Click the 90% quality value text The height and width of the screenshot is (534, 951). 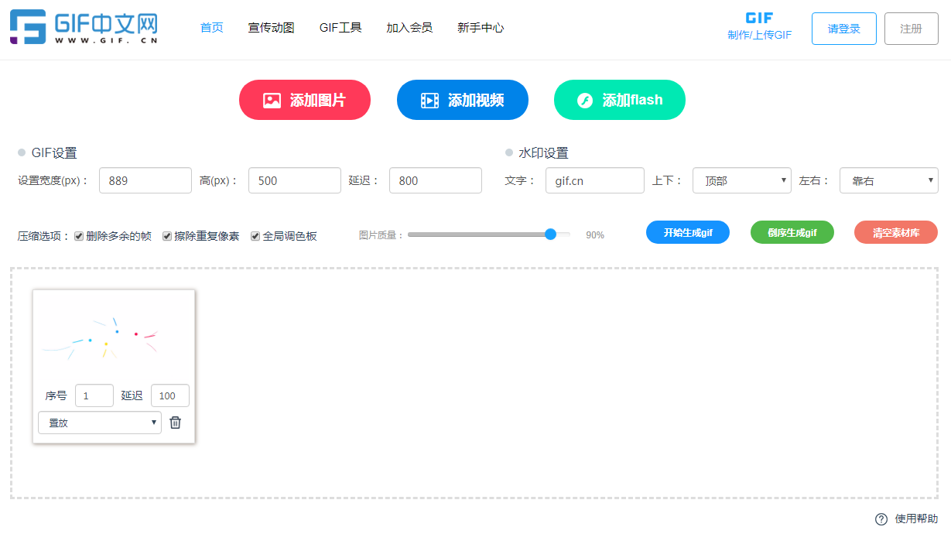tap(595, 235)
